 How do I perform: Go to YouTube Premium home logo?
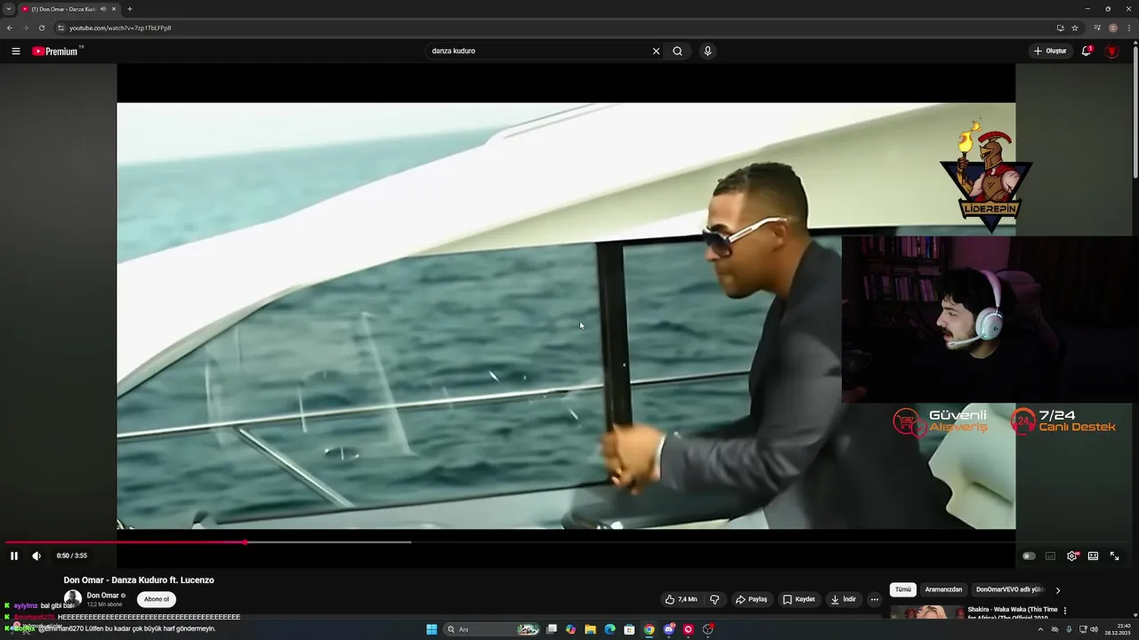(x=55, y=51)
